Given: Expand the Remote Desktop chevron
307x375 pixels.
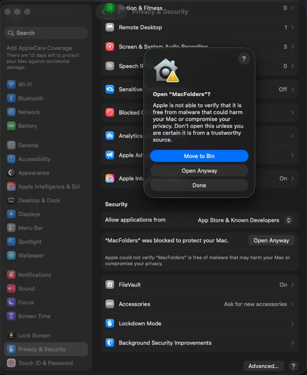Looking at the screenshot, I should tap(292, 28).
